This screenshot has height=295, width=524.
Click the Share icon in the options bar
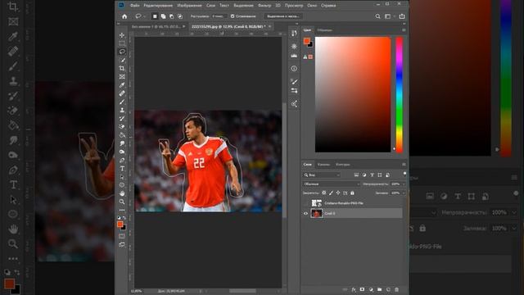coord(402,16)
